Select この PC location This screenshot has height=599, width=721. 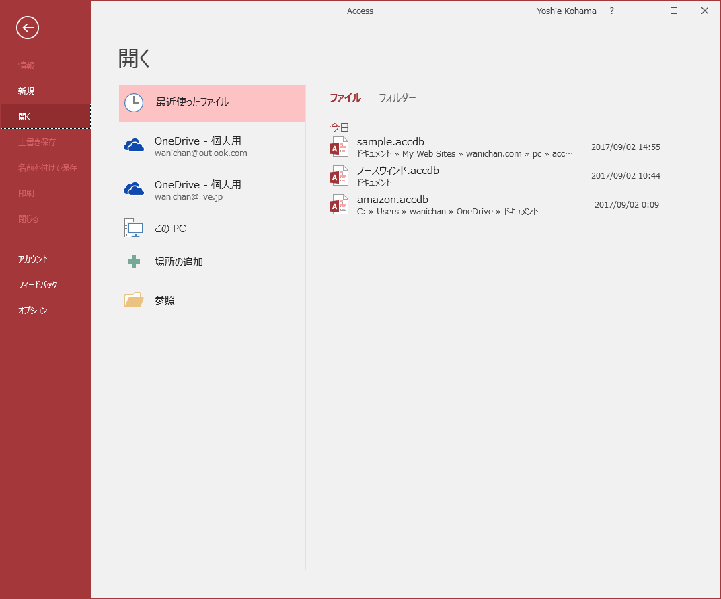(x=212, y=228)
